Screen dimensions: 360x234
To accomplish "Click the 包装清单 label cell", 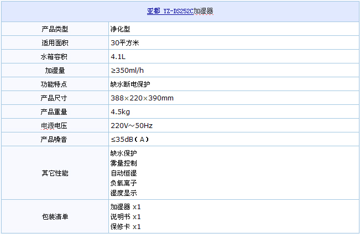I will coord(55,217).
